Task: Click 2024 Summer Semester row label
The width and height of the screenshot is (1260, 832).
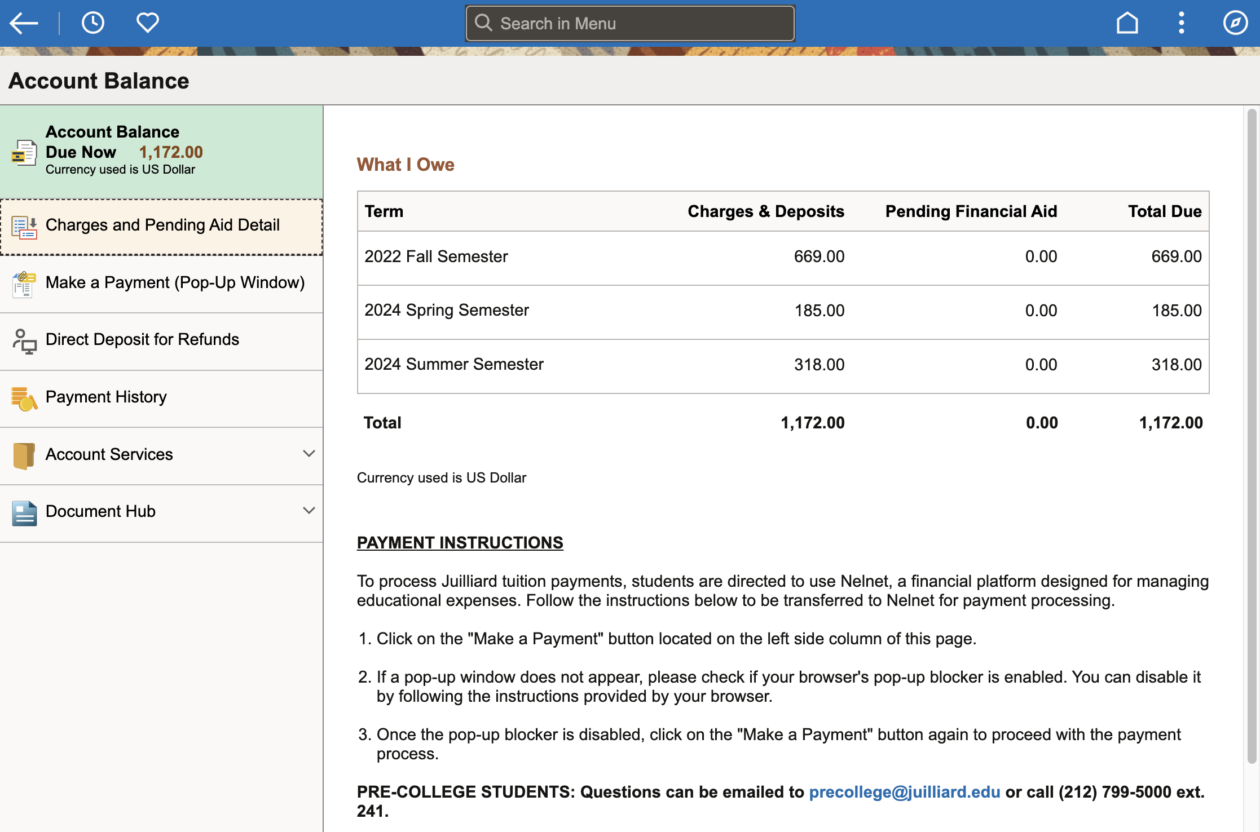Action: (x=454, y=364)
